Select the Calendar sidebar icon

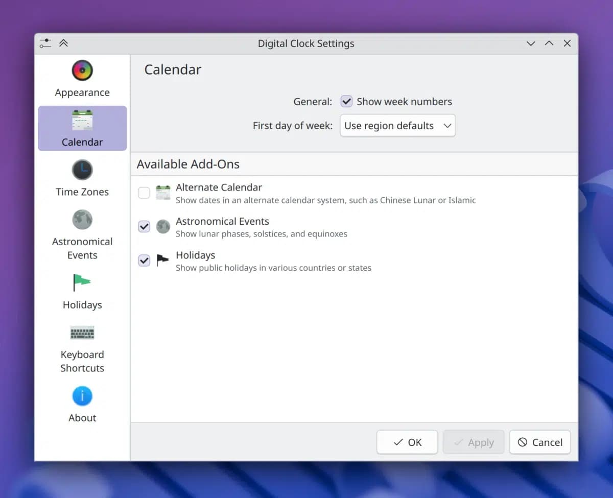click(x=82, y=120)
